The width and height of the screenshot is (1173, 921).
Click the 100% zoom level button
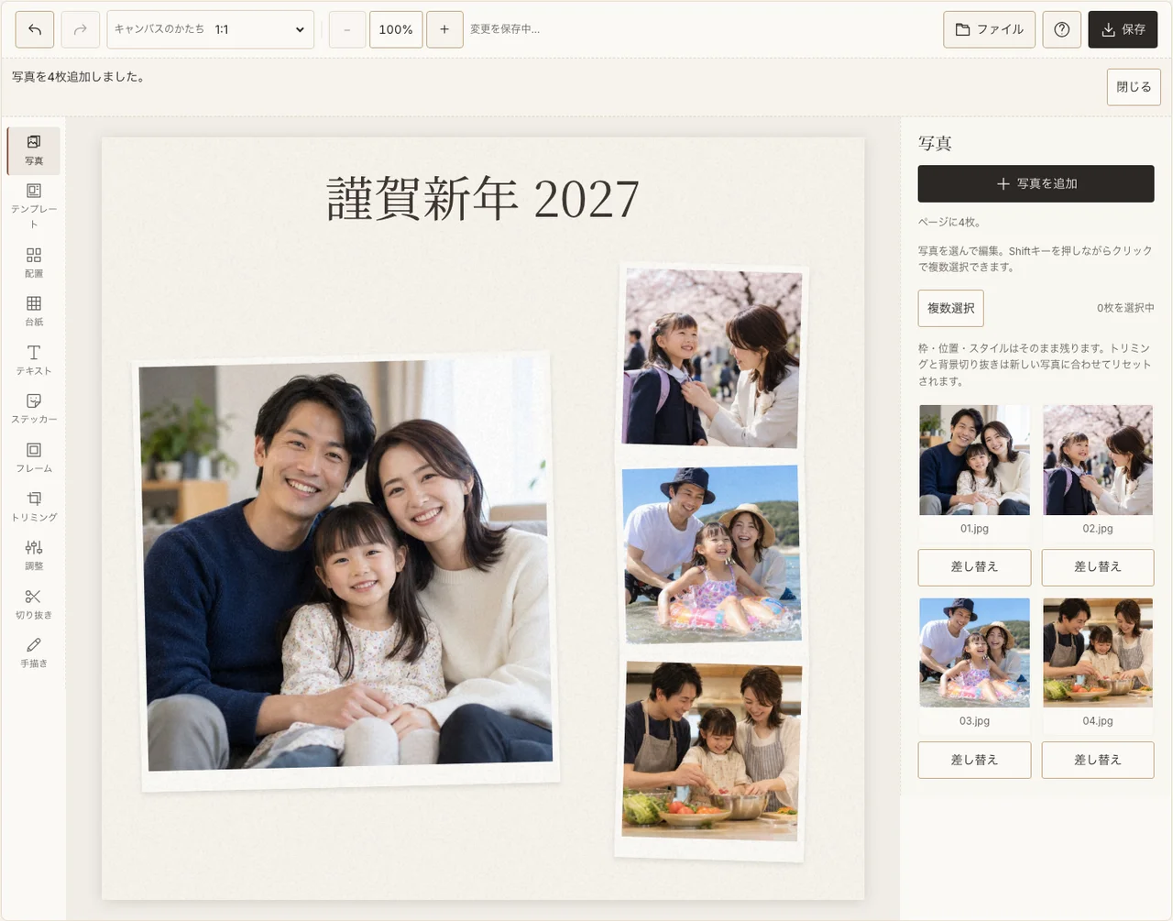396,29
